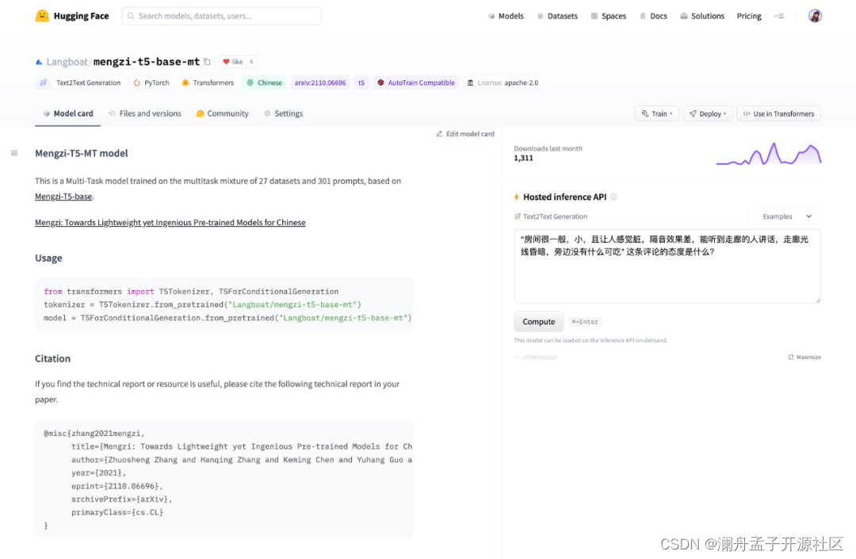The image size is (856, 559).
Task: Click the Compute button
Action: (x=539, y=322)
